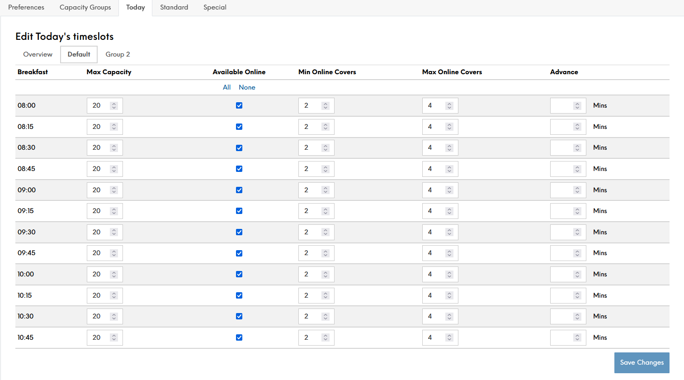
Task: Disable online availability for 10:45
Action: [x=239, y=337]
